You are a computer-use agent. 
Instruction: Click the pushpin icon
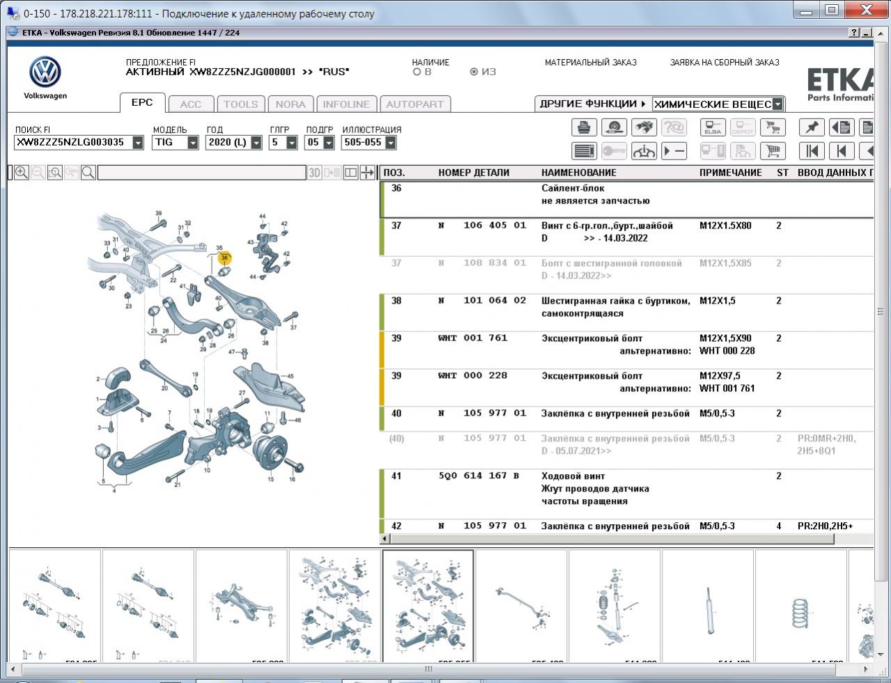pos(812,127)
